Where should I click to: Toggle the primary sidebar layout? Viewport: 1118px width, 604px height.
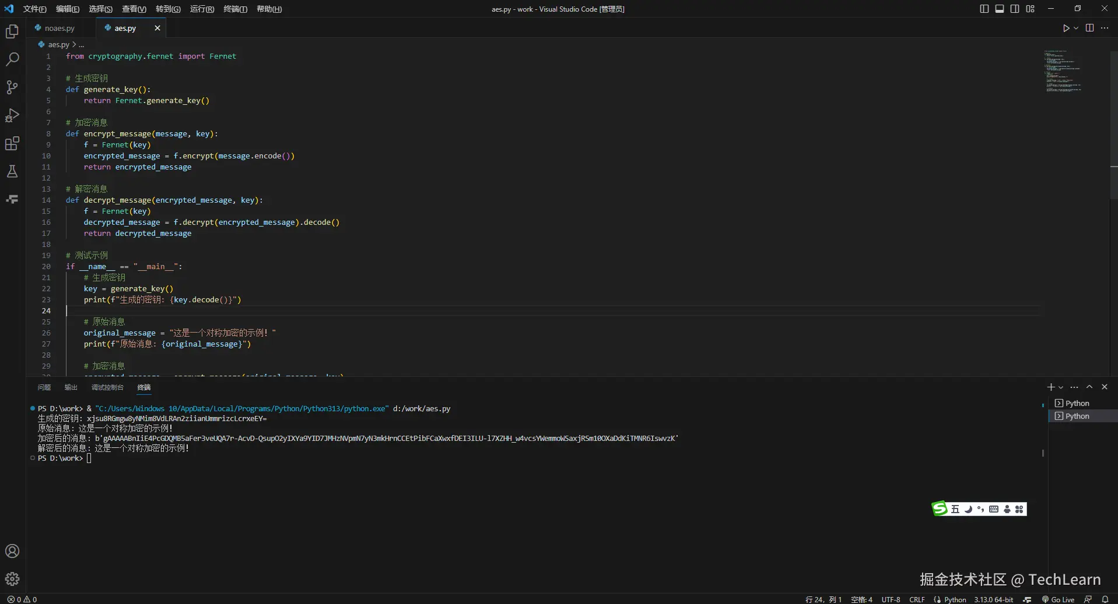click(984, 9)
